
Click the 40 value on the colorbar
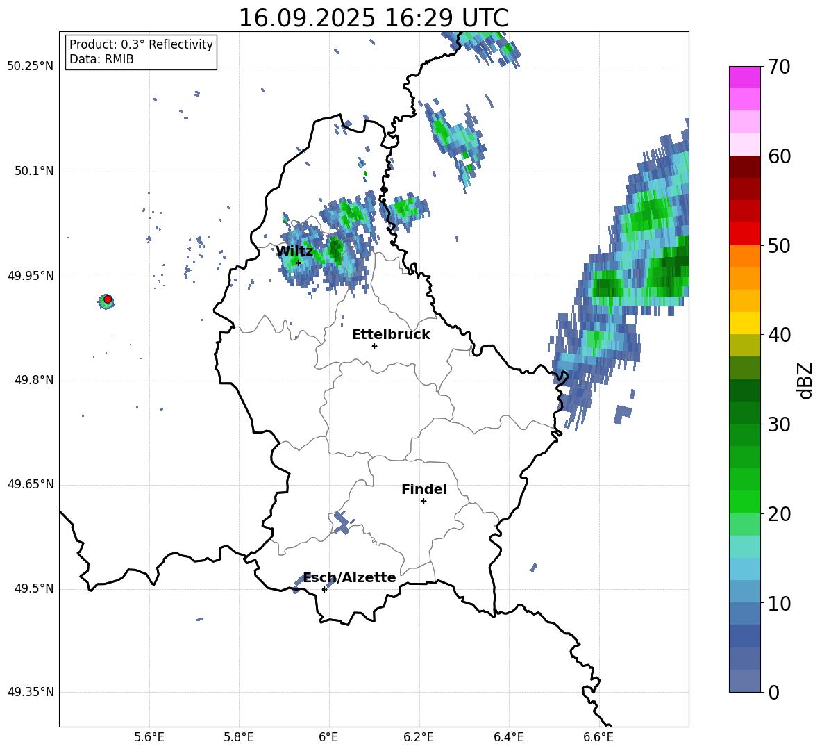coord(779,335)
